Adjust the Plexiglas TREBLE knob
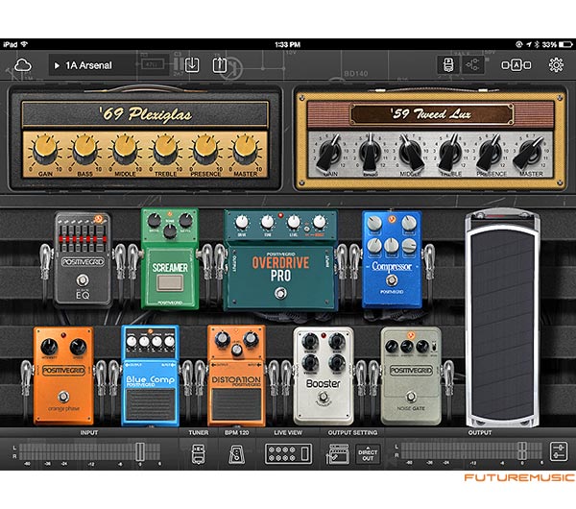Viewport: 576px width, 509px height. point(165,149)
